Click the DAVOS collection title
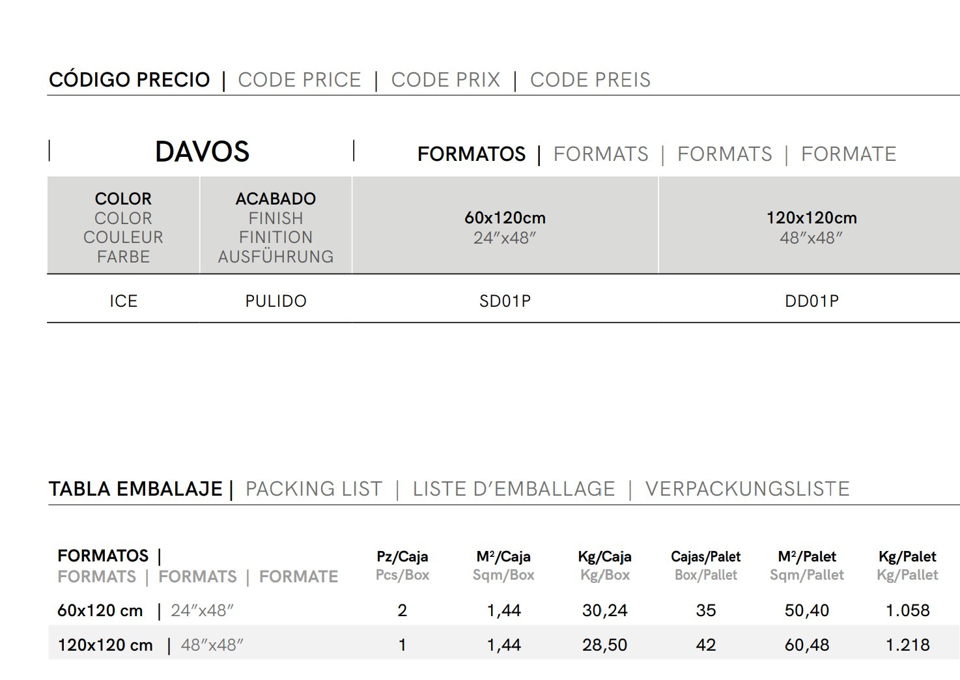This screenshot has width=960, height=680. (x=202, y=152)
